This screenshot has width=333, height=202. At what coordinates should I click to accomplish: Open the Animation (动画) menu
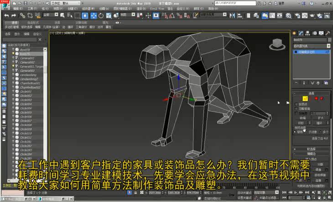[x=104, y=9]
